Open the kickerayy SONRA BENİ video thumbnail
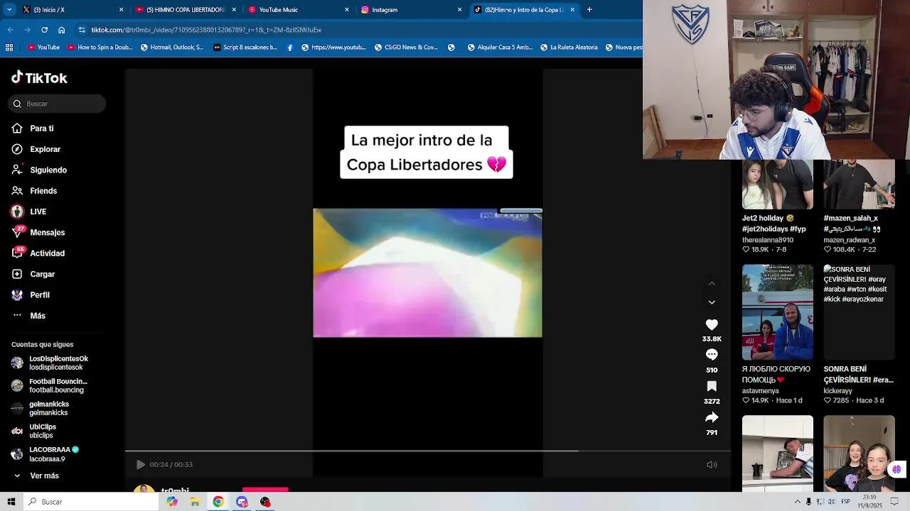This screenshot has height=511, width=910. pyautogui.click(x=859, y=312)
